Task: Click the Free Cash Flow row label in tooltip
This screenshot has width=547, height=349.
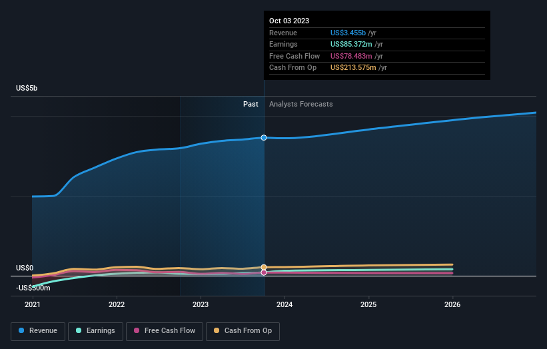Action: [294, 56]
